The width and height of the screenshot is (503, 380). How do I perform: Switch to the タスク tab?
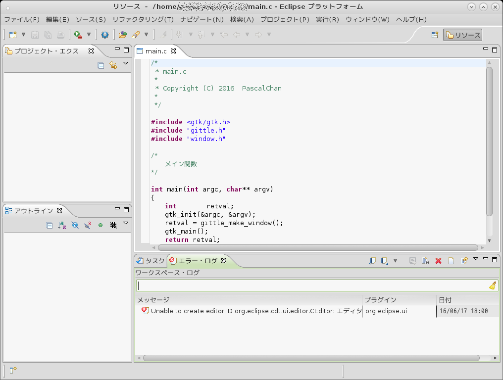pyautogui.click(x=151, y=261)
